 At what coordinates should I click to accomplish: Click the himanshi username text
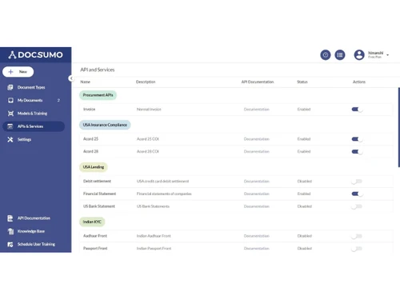[x=375, y=53]
